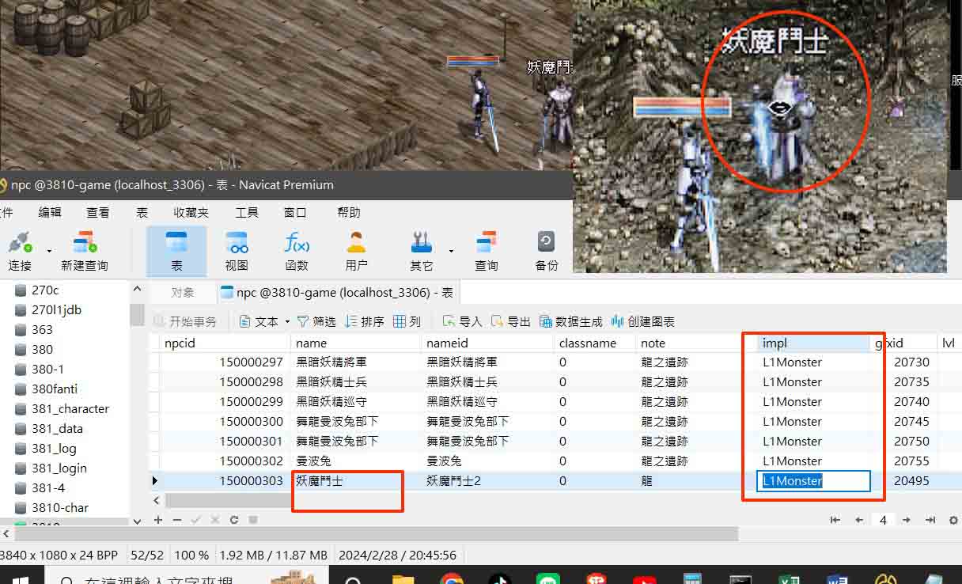Image resolution: width=962 pixels, height=584 pixels.
Task: Click the 列 (Columns) icon
Action: click(x=400, y=321)
